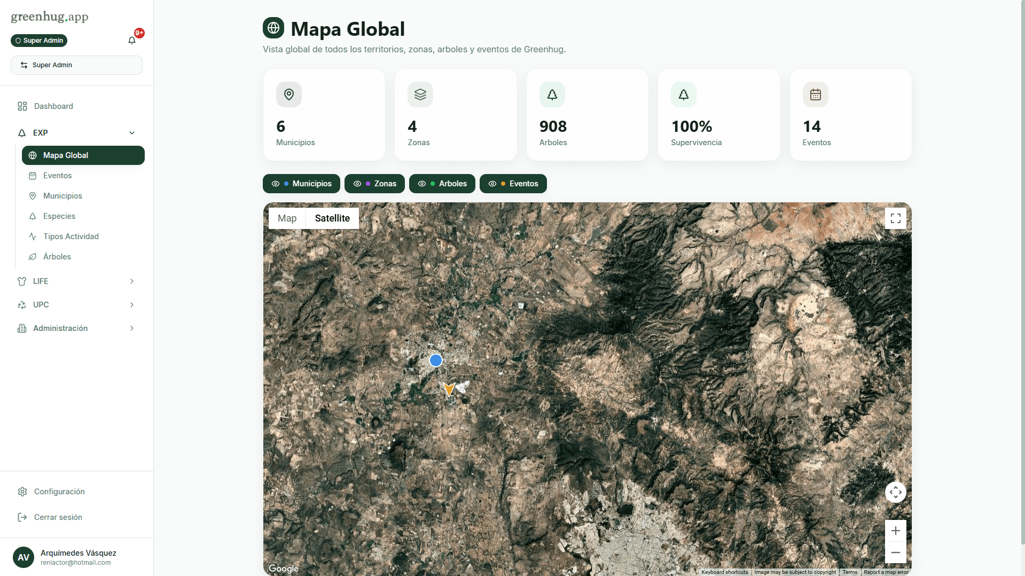
Task: Switch to the Satellite map view tab
Action: click(332, 218)
